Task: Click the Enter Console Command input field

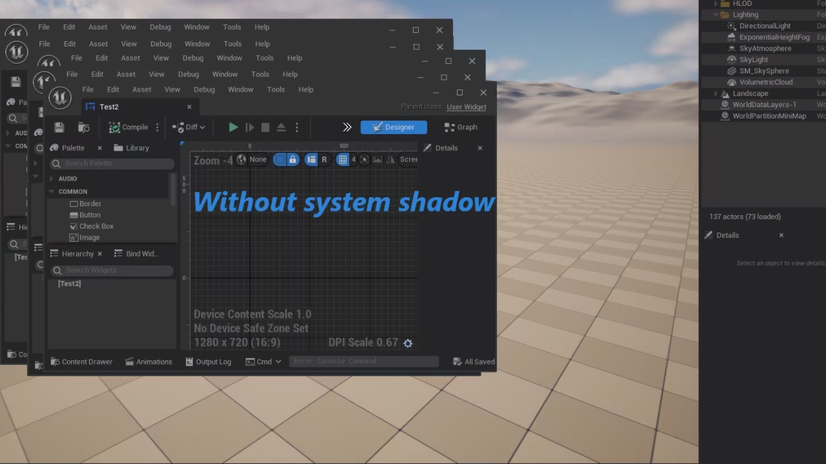Action: coord(363,362)
